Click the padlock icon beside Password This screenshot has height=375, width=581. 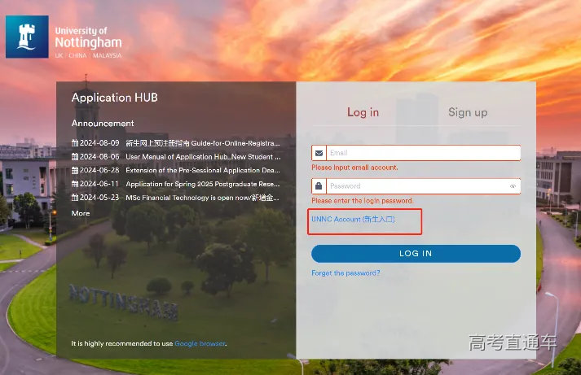click(319, 186)
